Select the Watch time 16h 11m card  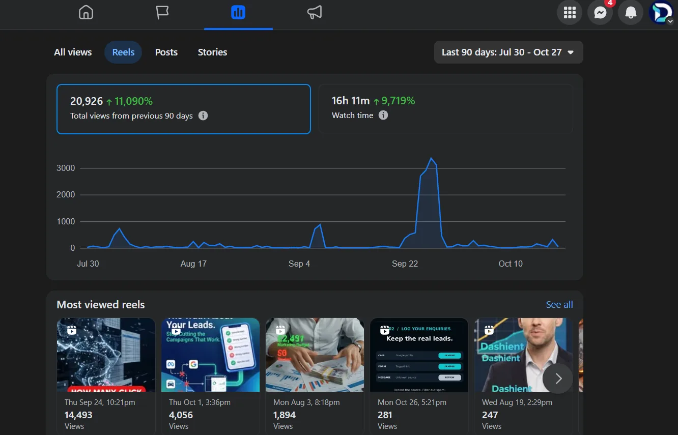coord(446,109)
